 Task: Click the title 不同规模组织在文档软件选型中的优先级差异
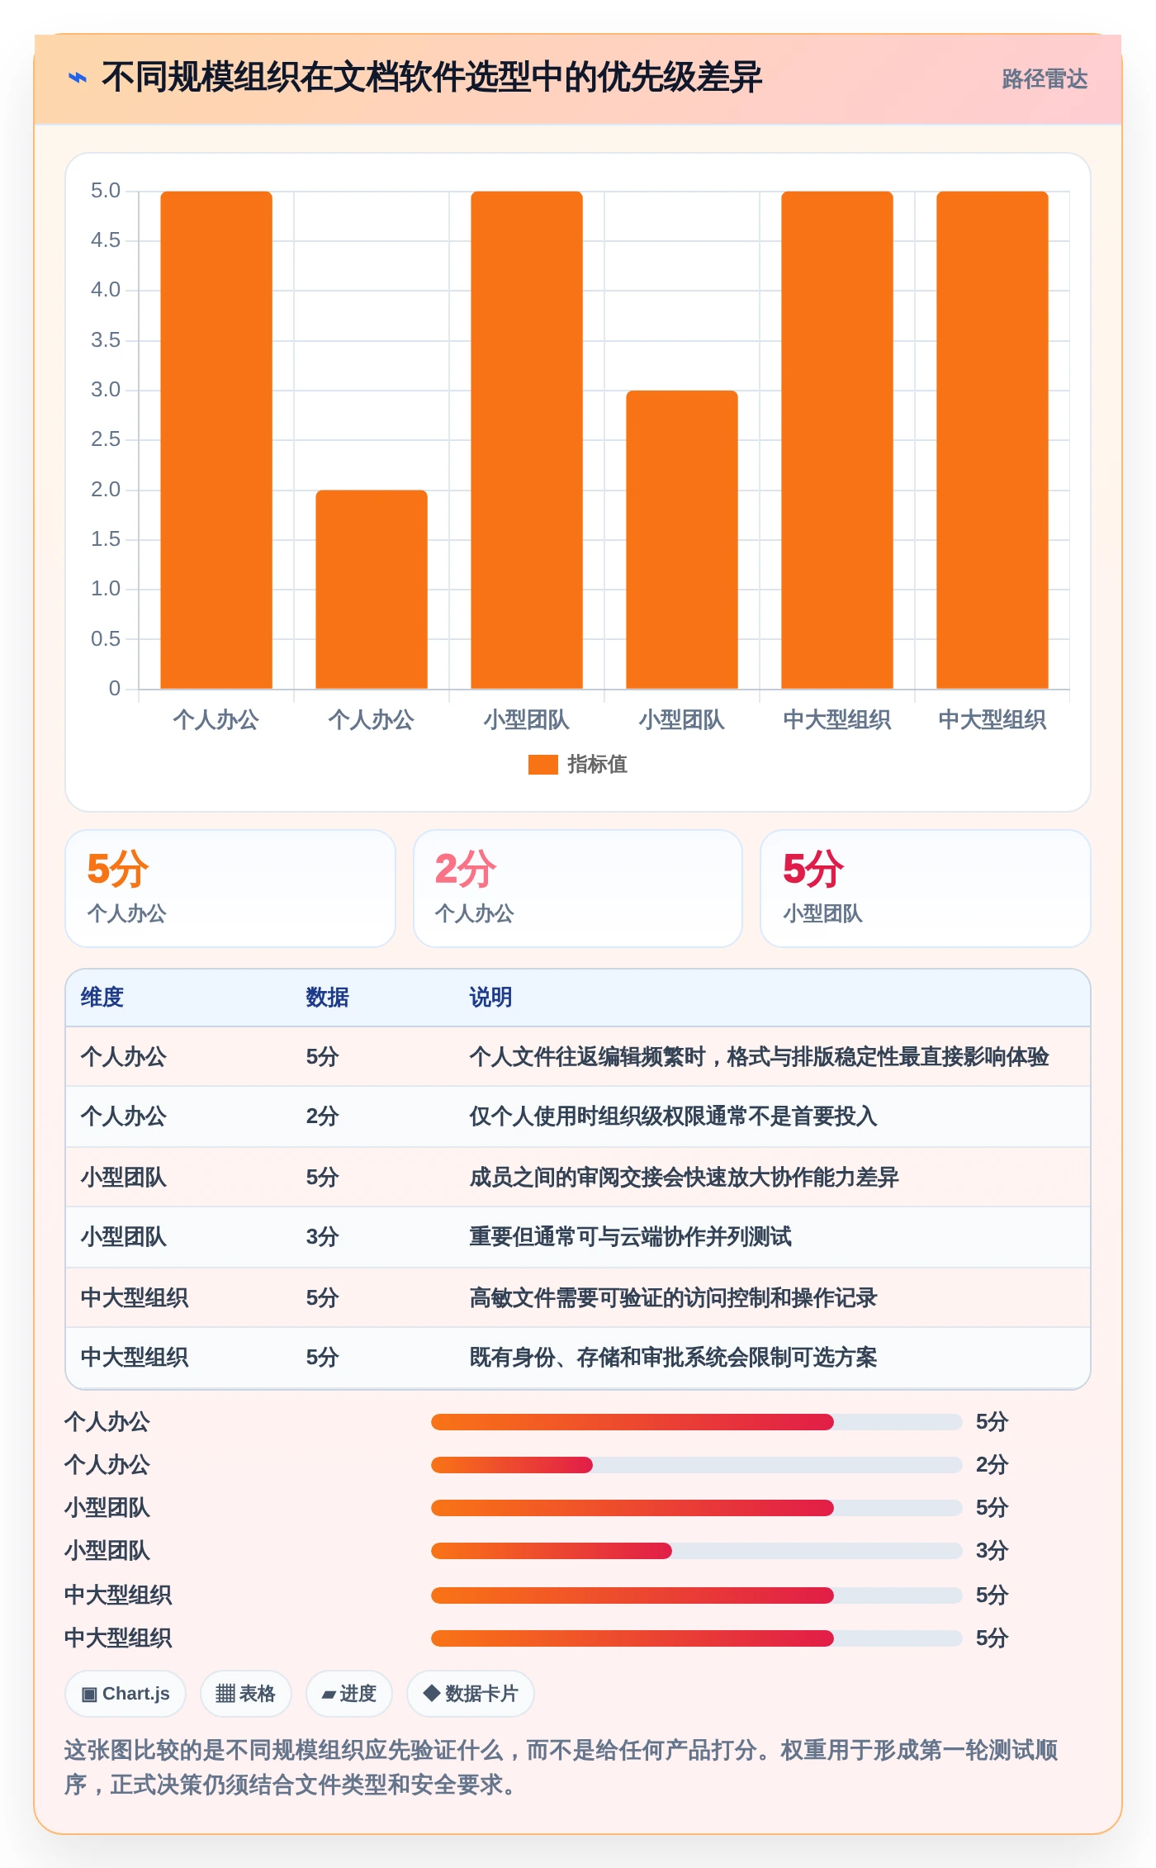(432, 78)
